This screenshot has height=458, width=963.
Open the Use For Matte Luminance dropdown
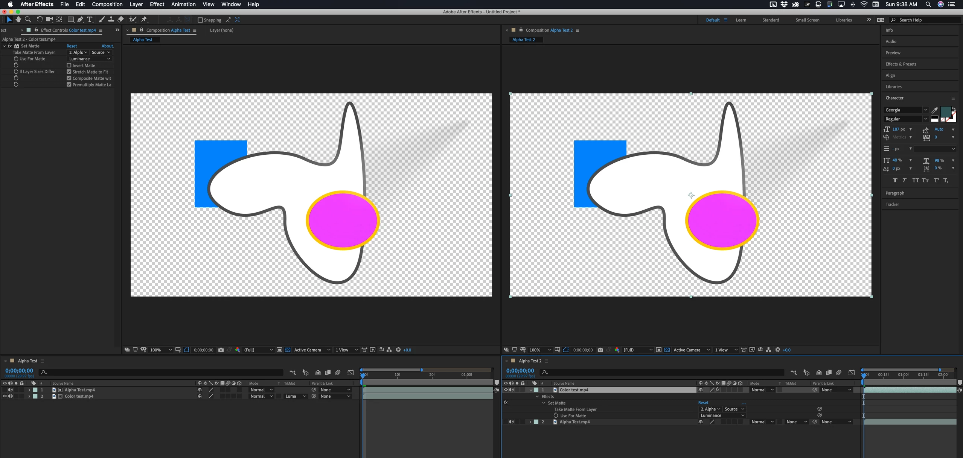90,59
